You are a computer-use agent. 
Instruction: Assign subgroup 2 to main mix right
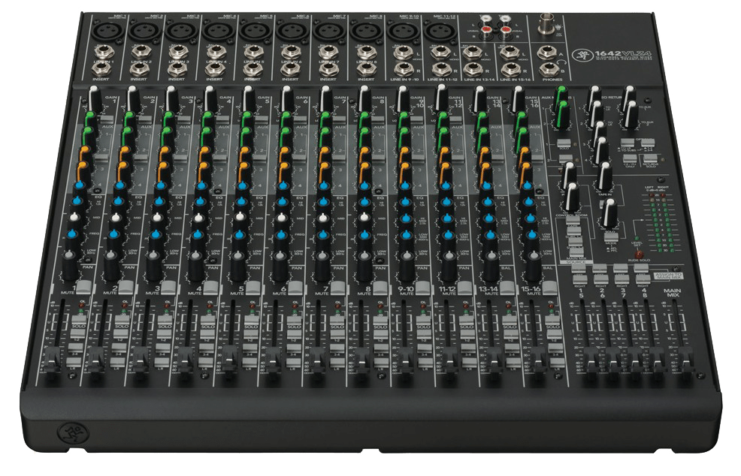[600, 280]
